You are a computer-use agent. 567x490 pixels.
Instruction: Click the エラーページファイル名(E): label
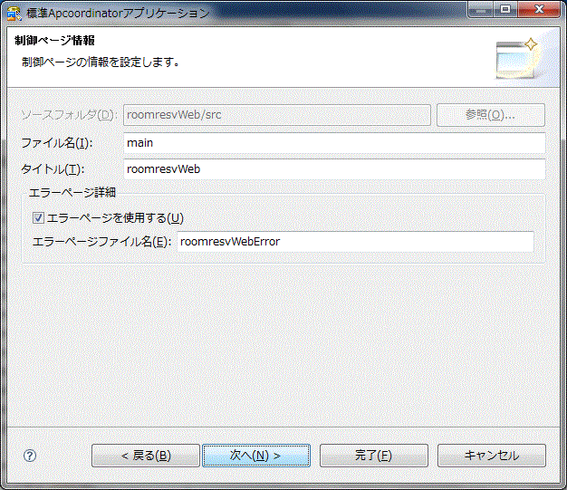[102, 242]
